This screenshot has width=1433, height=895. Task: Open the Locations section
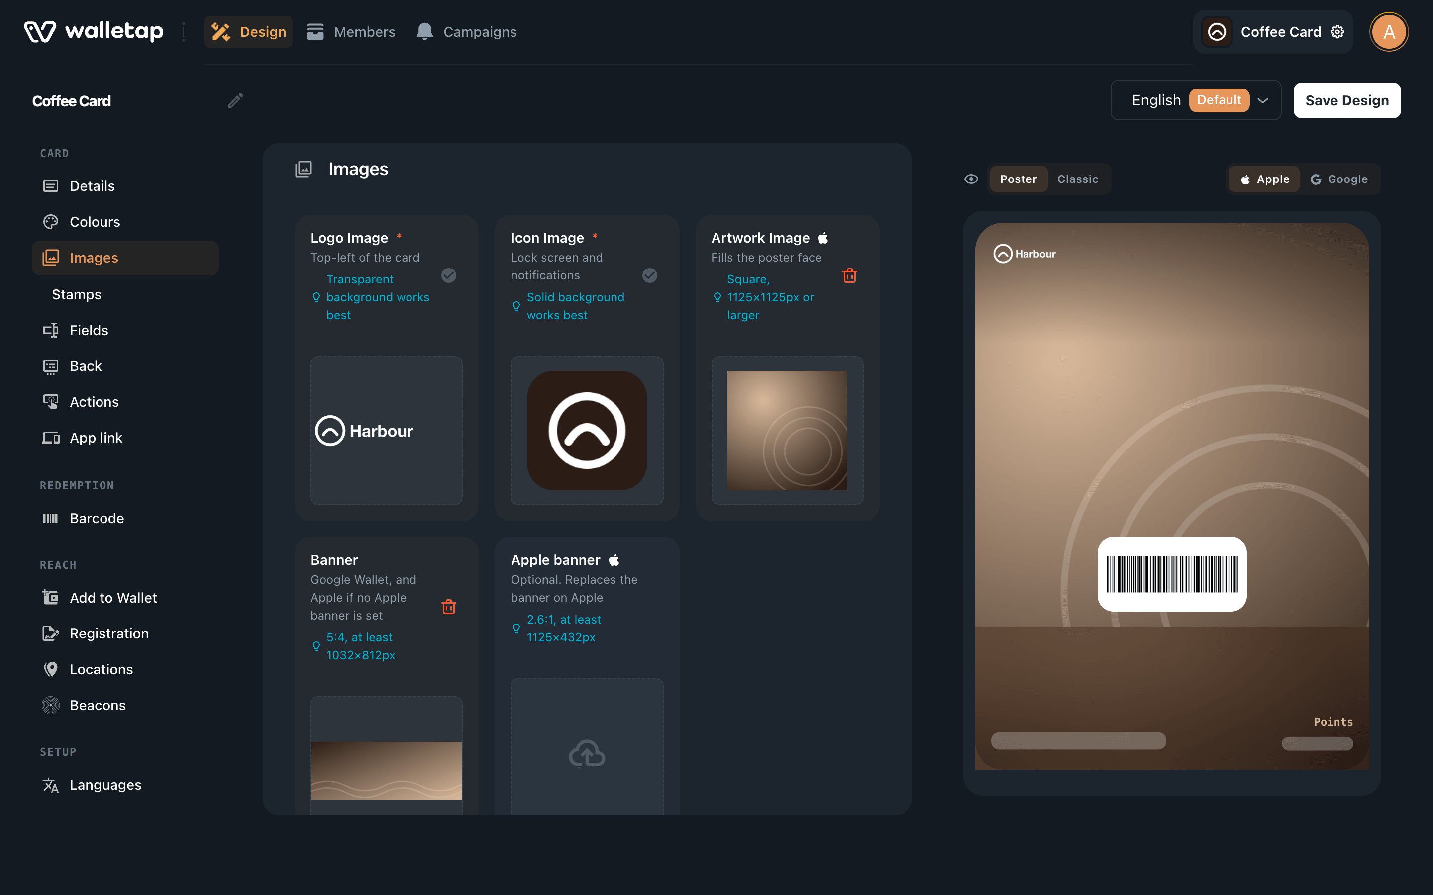pyautogui.click(x=125, y=669)
